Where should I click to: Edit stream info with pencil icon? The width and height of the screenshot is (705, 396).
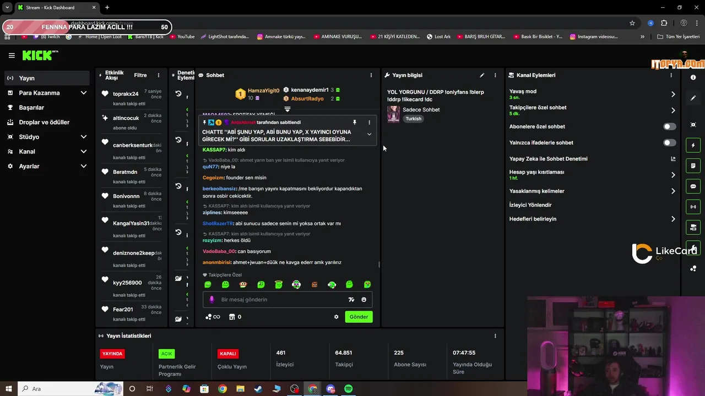pos(482,75)
